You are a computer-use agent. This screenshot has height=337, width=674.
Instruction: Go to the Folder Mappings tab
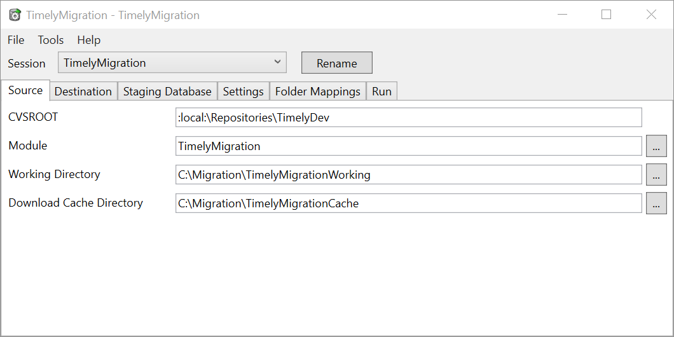pos(318,91)
